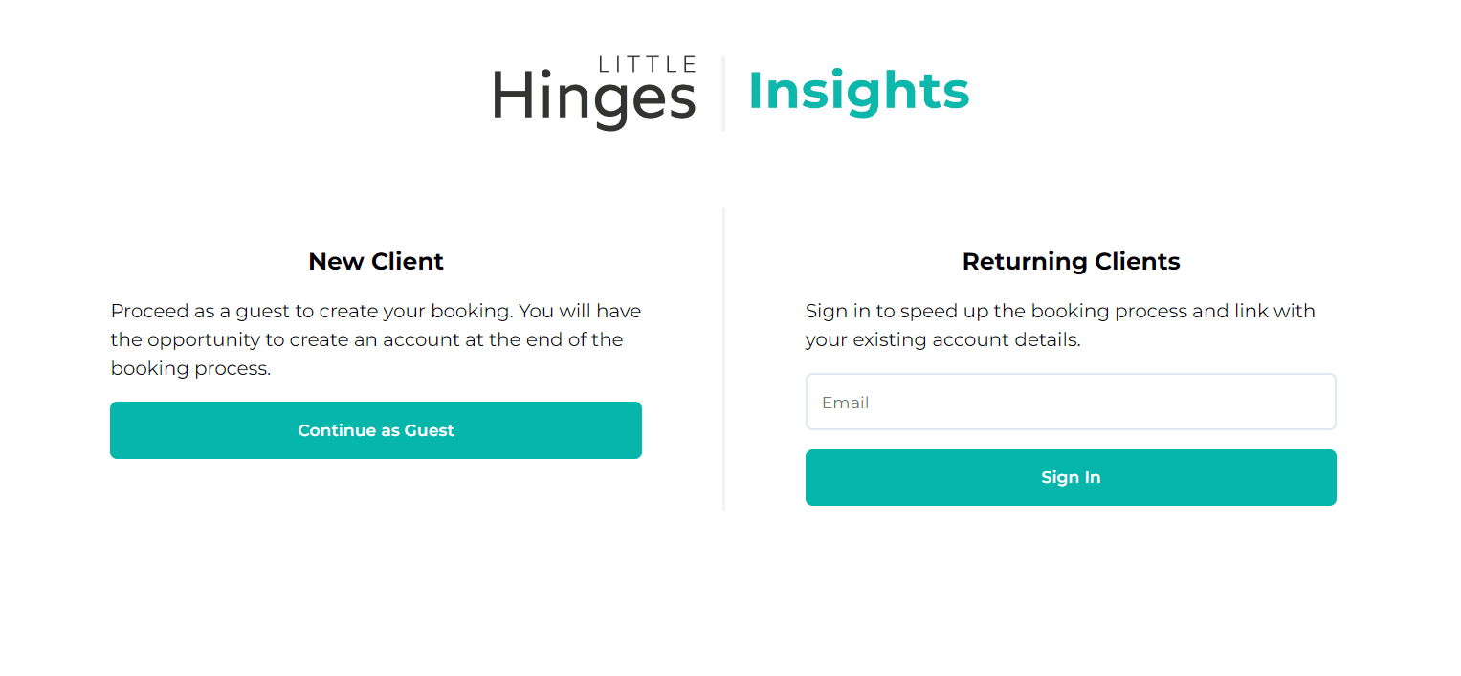The width and height of the screenshot is (1461, 676).
Task: Click the New Client heading
Action: pyautogui.click(x=375, y=260)
